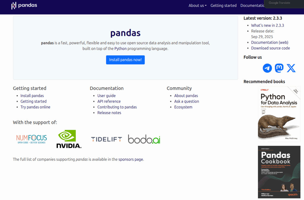The height and width of the screenshot is (200, 304).
Task: Open the User guide link
Action: tap(106, 96)
